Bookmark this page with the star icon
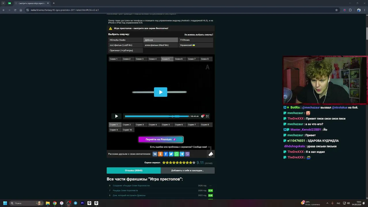The image size is (368, 207). pyautogui.click(x=336, y=10)
